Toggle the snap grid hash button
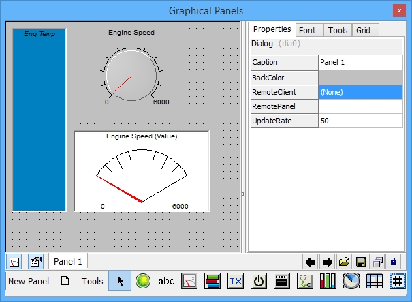 tap(398, 281)
